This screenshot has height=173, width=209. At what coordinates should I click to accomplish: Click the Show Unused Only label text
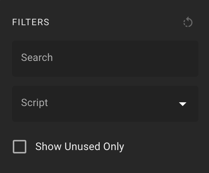80,147
